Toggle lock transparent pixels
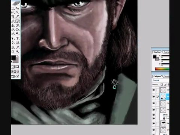Screen dimensions: 180x135 162,84
